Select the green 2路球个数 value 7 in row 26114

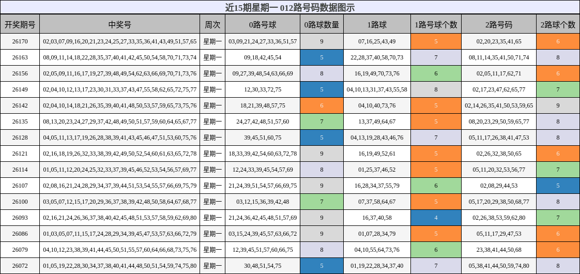coord(558,170)
